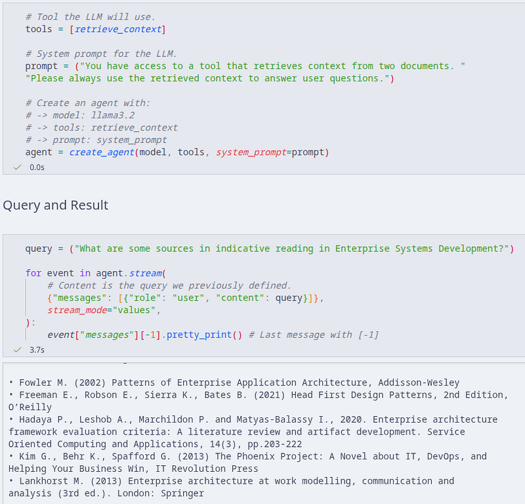Screen dimensions: 525x504
Task: Click the 'for event in' loop keyword line
Action: (x=96, y=274)
